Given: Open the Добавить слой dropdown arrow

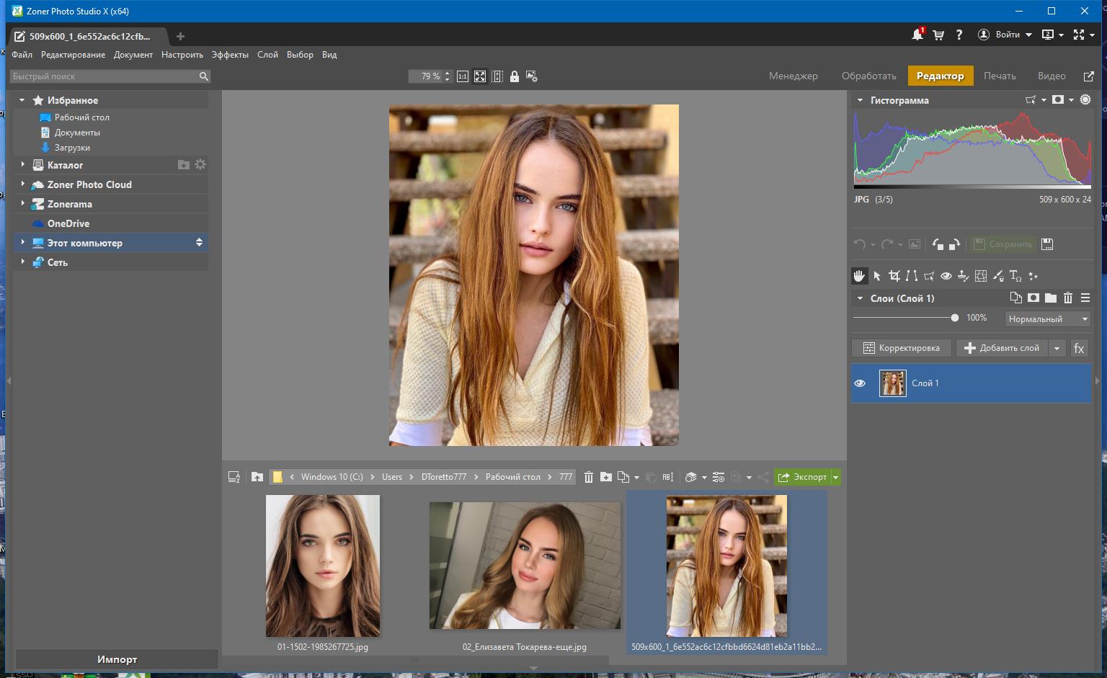Looking at the screenshot, I should point(1057,348).
